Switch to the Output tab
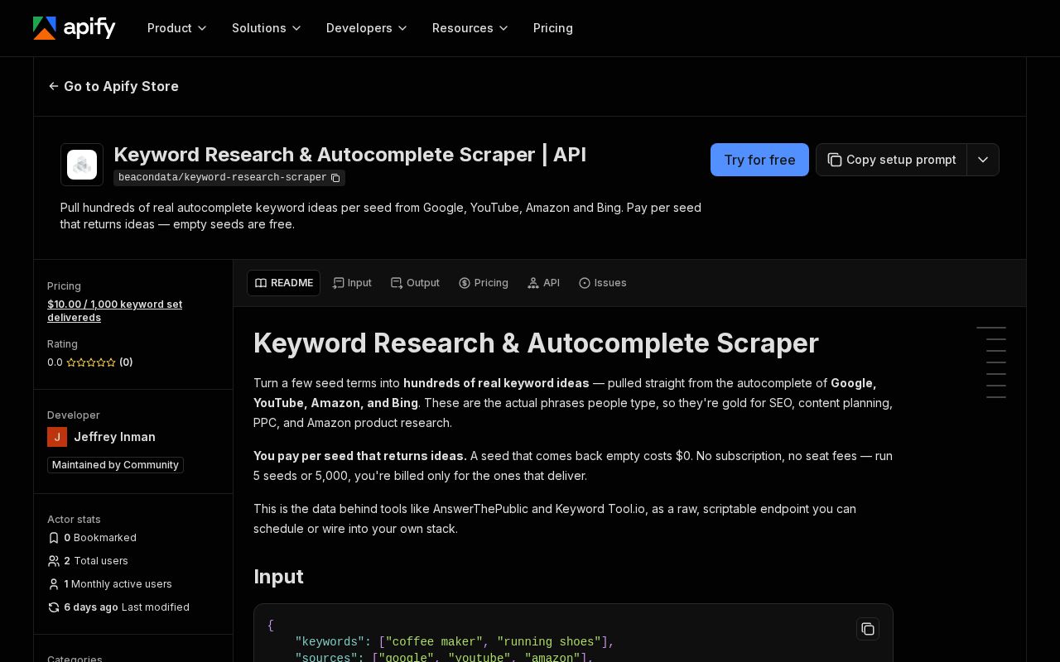Screen dimensions: 1060x662 (x=415, y=283)
